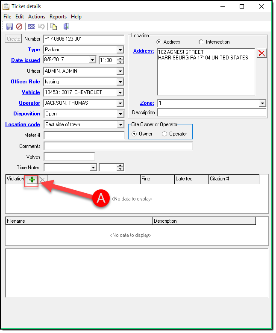Screen dimensions: 276x333
Task: Click the Vehicle link label
Action: tap(31, 92)
